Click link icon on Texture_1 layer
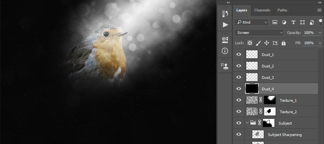 [x=261, y=100]
